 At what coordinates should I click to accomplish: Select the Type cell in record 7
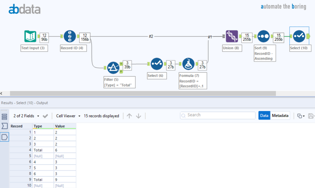(x=43, y=168)
